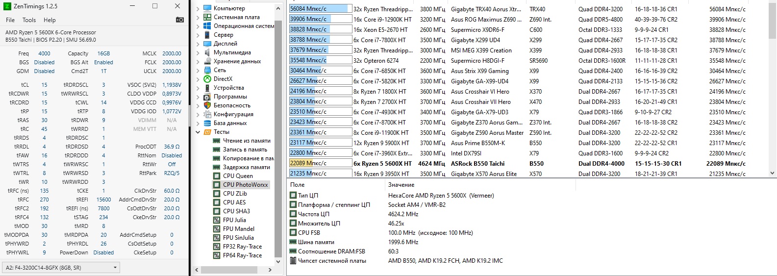
Task: Click the Сервер icon in tree
Action: coord(207,35)
